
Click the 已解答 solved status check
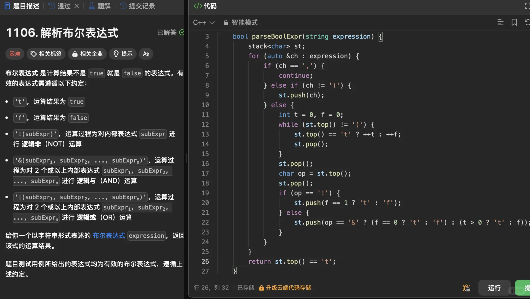182,32
